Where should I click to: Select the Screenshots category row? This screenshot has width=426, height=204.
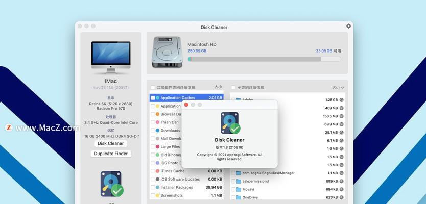(x=186, y=196)
